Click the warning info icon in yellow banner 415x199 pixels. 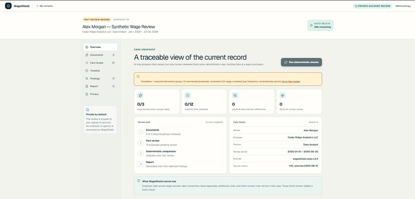click(138, 77)
